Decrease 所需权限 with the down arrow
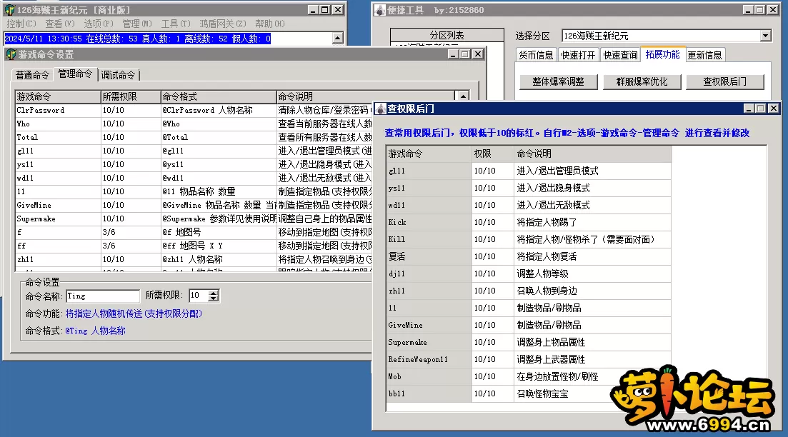 point(214,299)
